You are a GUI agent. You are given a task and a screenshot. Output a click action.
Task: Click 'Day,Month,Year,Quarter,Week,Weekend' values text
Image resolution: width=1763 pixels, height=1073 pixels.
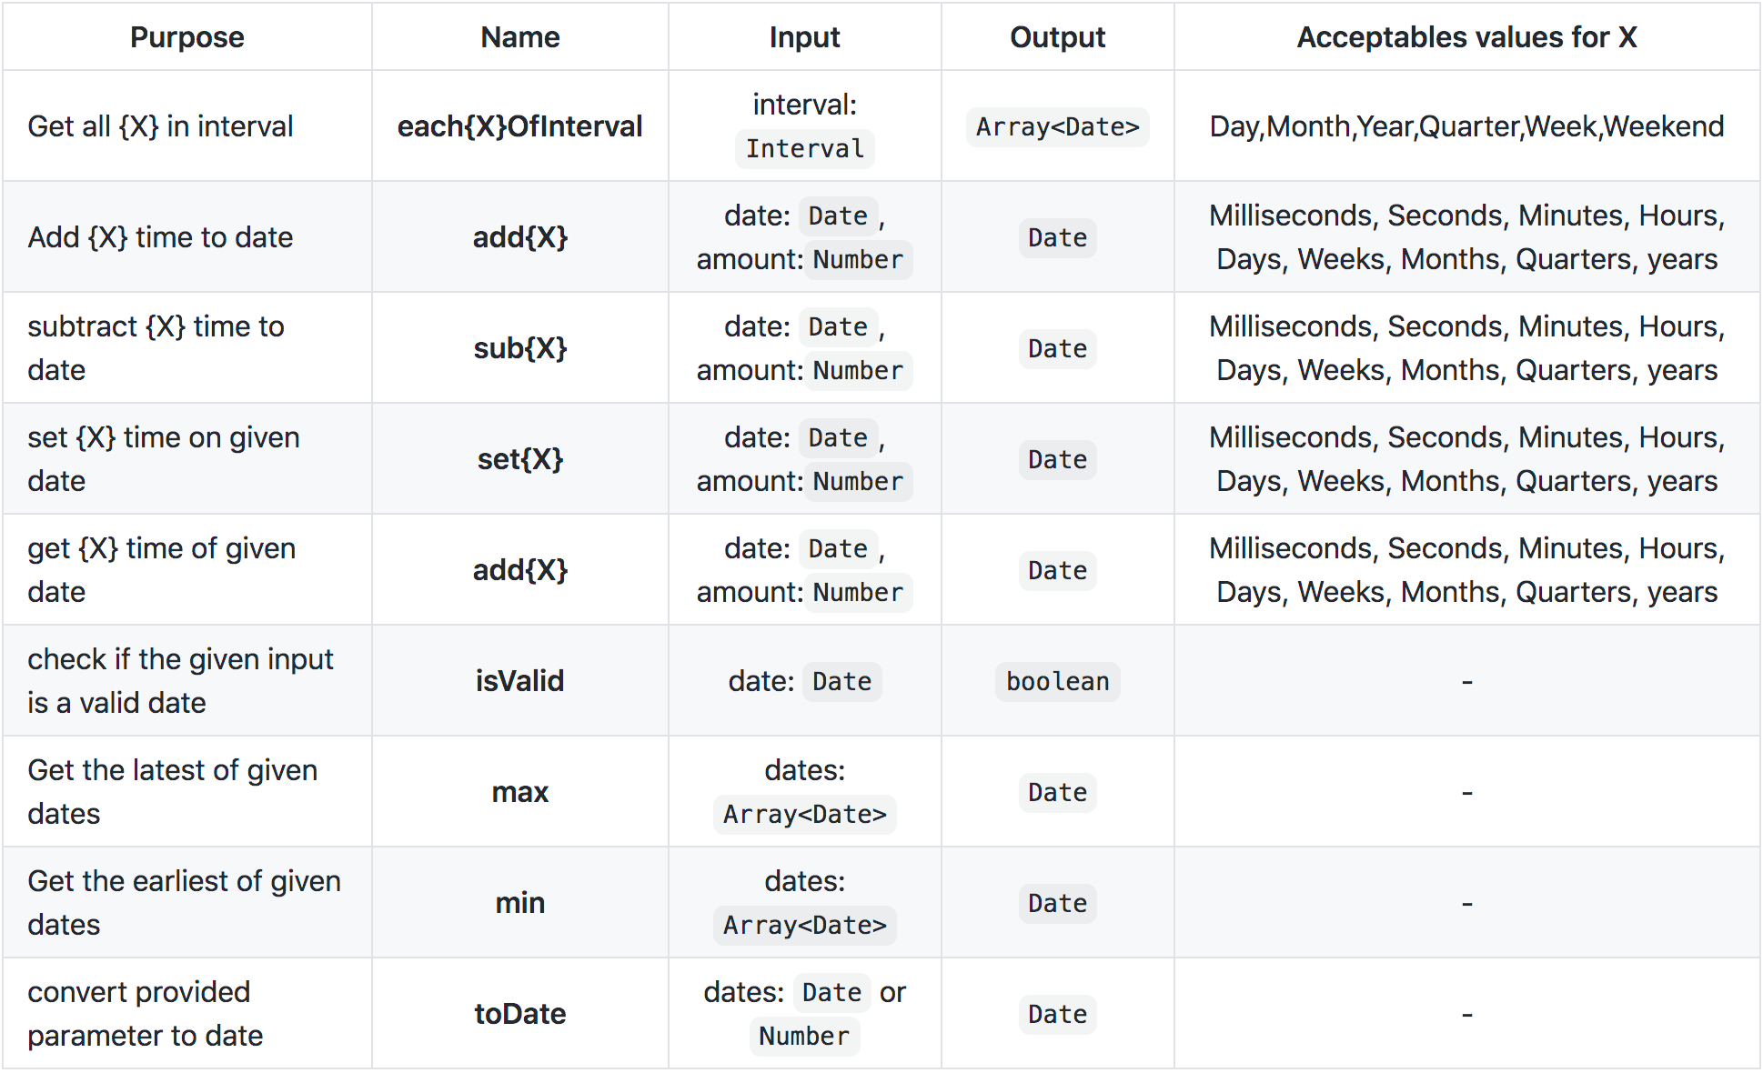[x=1466, y=126]
